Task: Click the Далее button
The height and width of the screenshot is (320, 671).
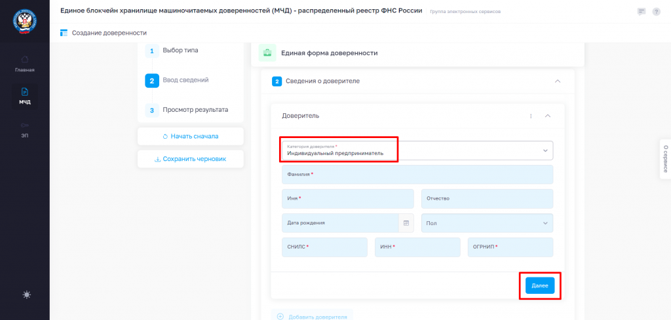Action: tap(540, 285)
